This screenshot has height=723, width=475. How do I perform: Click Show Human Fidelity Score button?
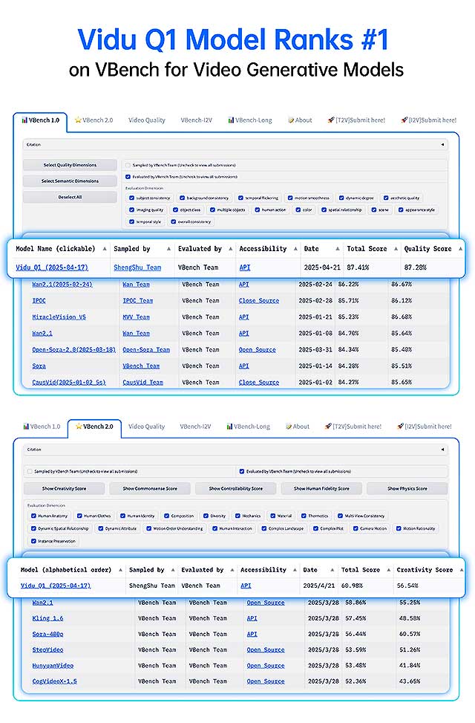click(x=321, y=488)
